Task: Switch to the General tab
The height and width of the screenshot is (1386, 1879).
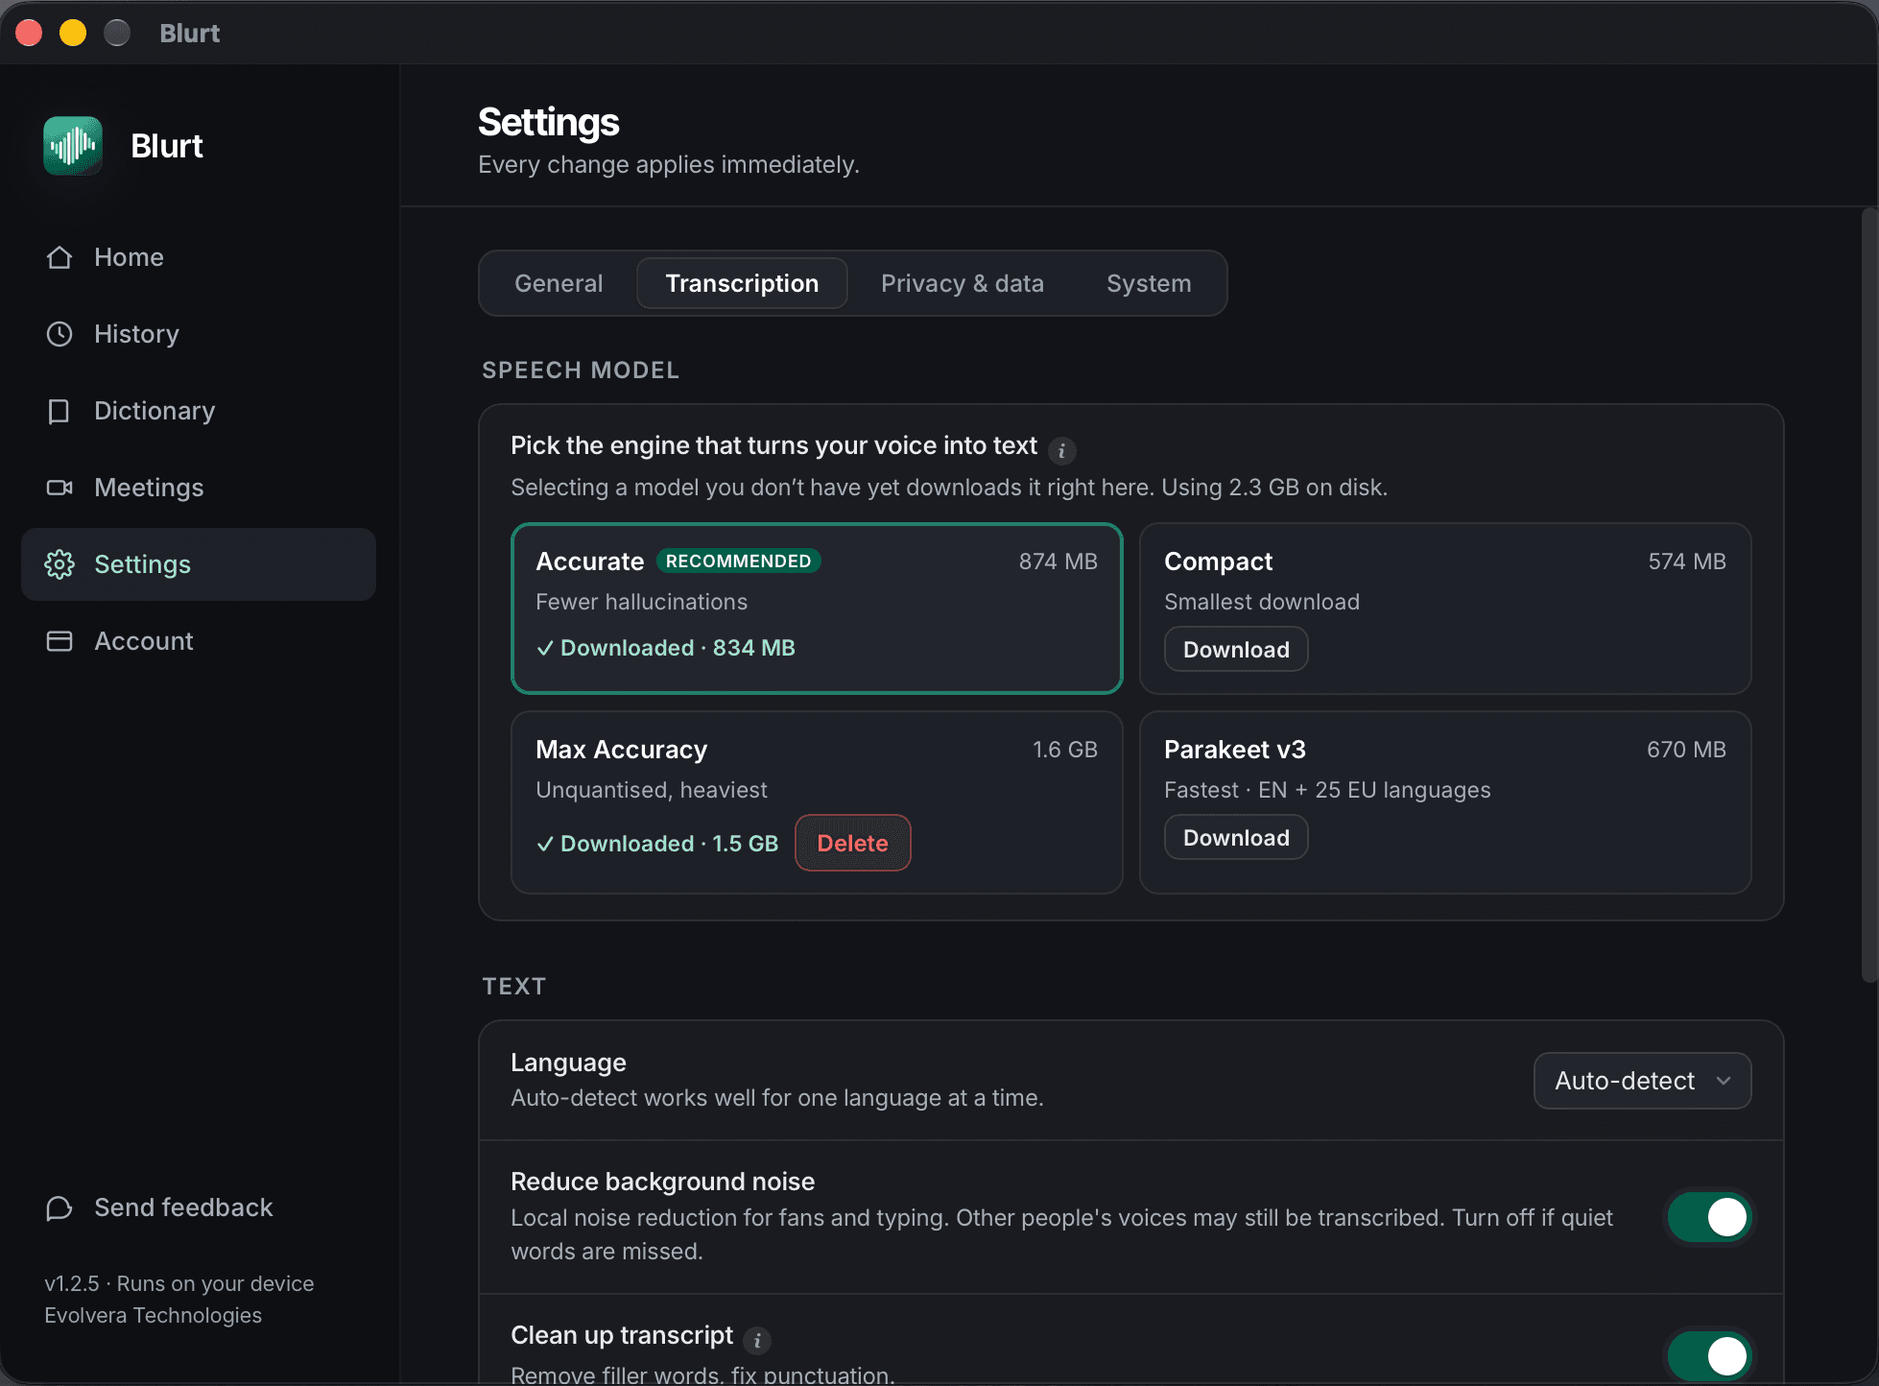Action: tap(559, 283)
